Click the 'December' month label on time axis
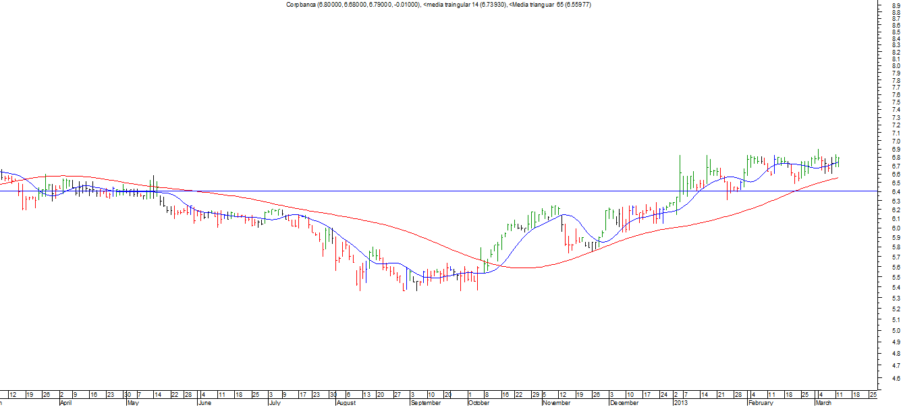 (x=624, y=402)
